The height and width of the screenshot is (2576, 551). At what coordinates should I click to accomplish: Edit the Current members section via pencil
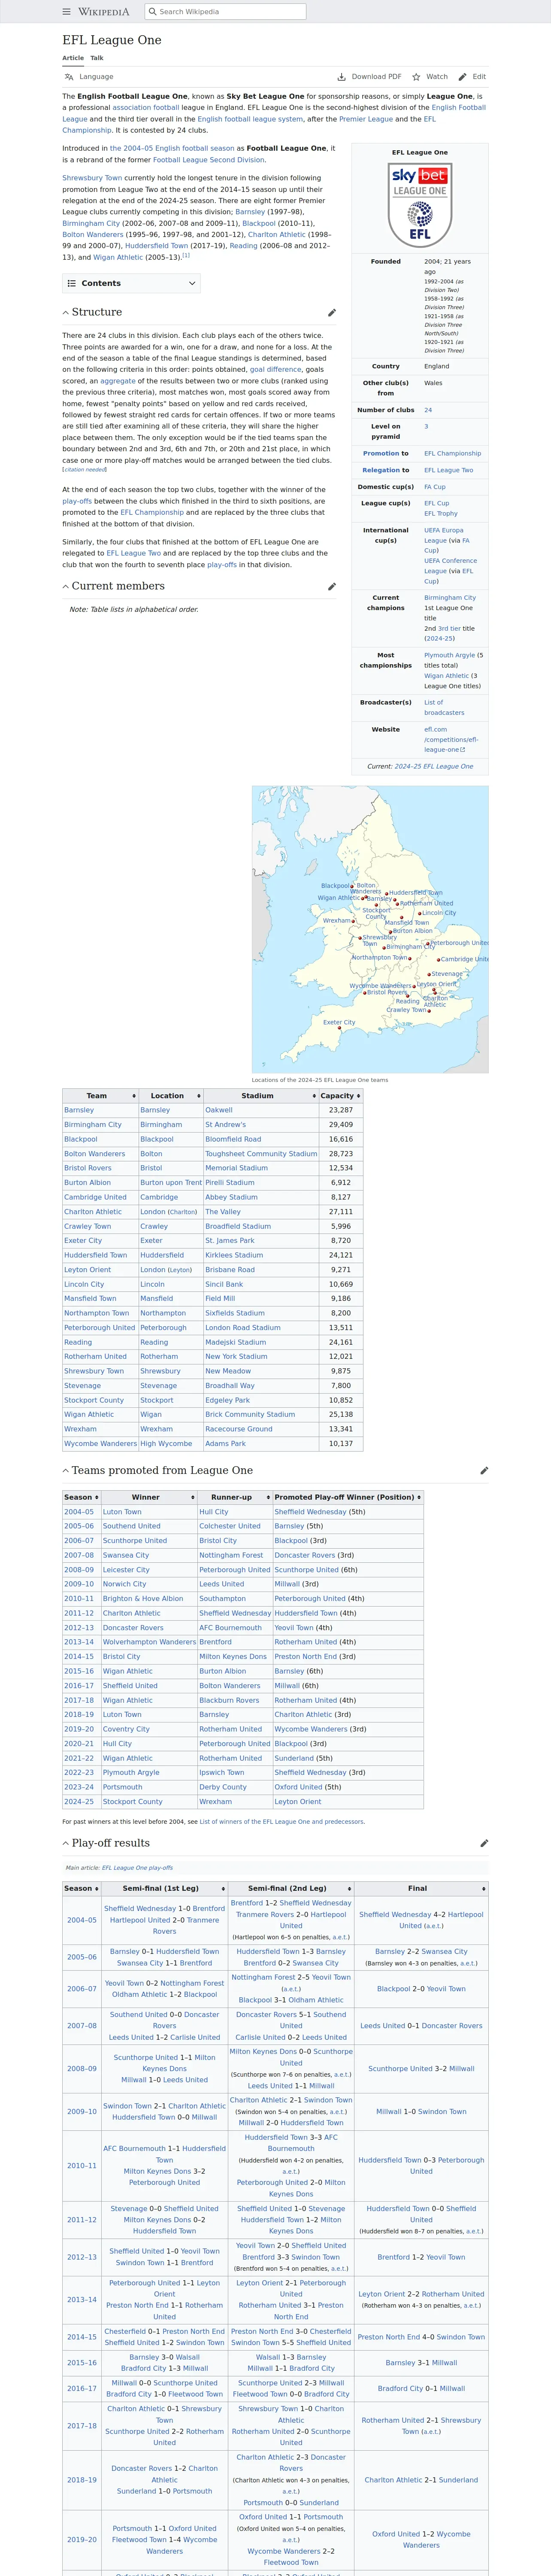coord(332,587)
